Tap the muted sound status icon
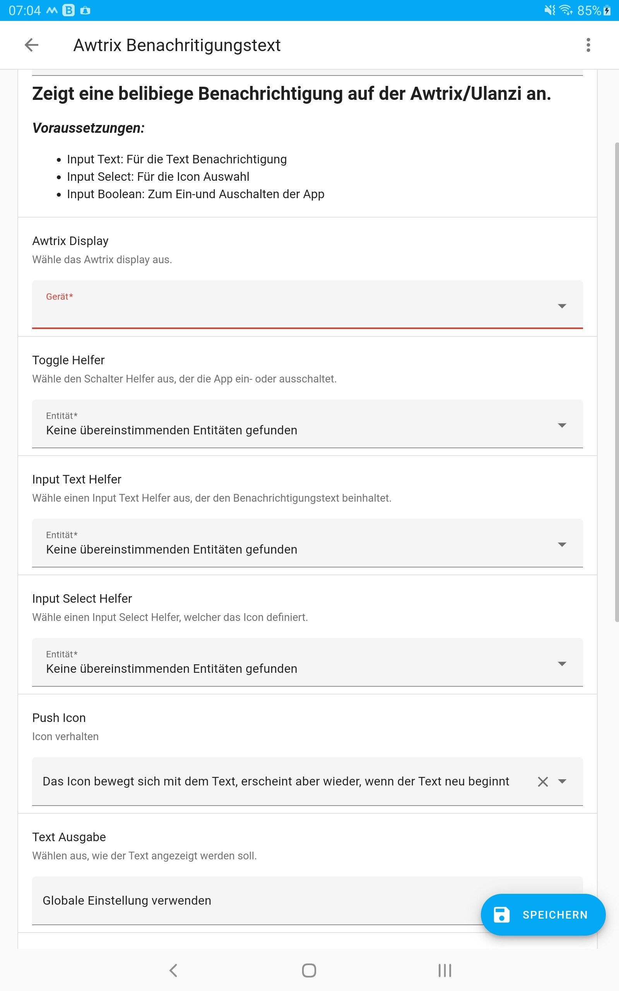 pyautogui.click(x=549, y=10)
